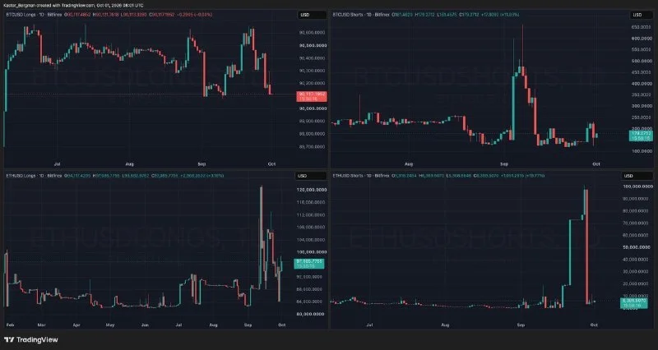Click the Mar date label on ETHUSD Longs chart

click(41, 325)
